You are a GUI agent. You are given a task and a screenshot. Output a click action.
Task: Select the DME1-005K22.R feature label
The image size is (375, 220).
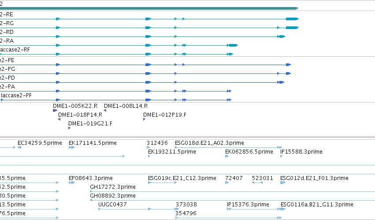tap(75, 106)
